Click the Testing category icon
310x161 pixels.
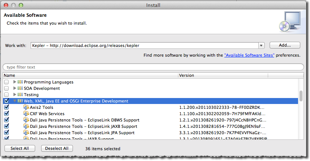[x=20, y=95]
